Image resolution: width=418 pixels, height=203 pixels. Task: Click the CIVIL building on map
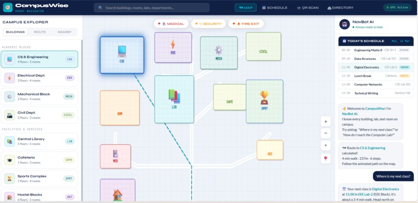pos(263,46)
